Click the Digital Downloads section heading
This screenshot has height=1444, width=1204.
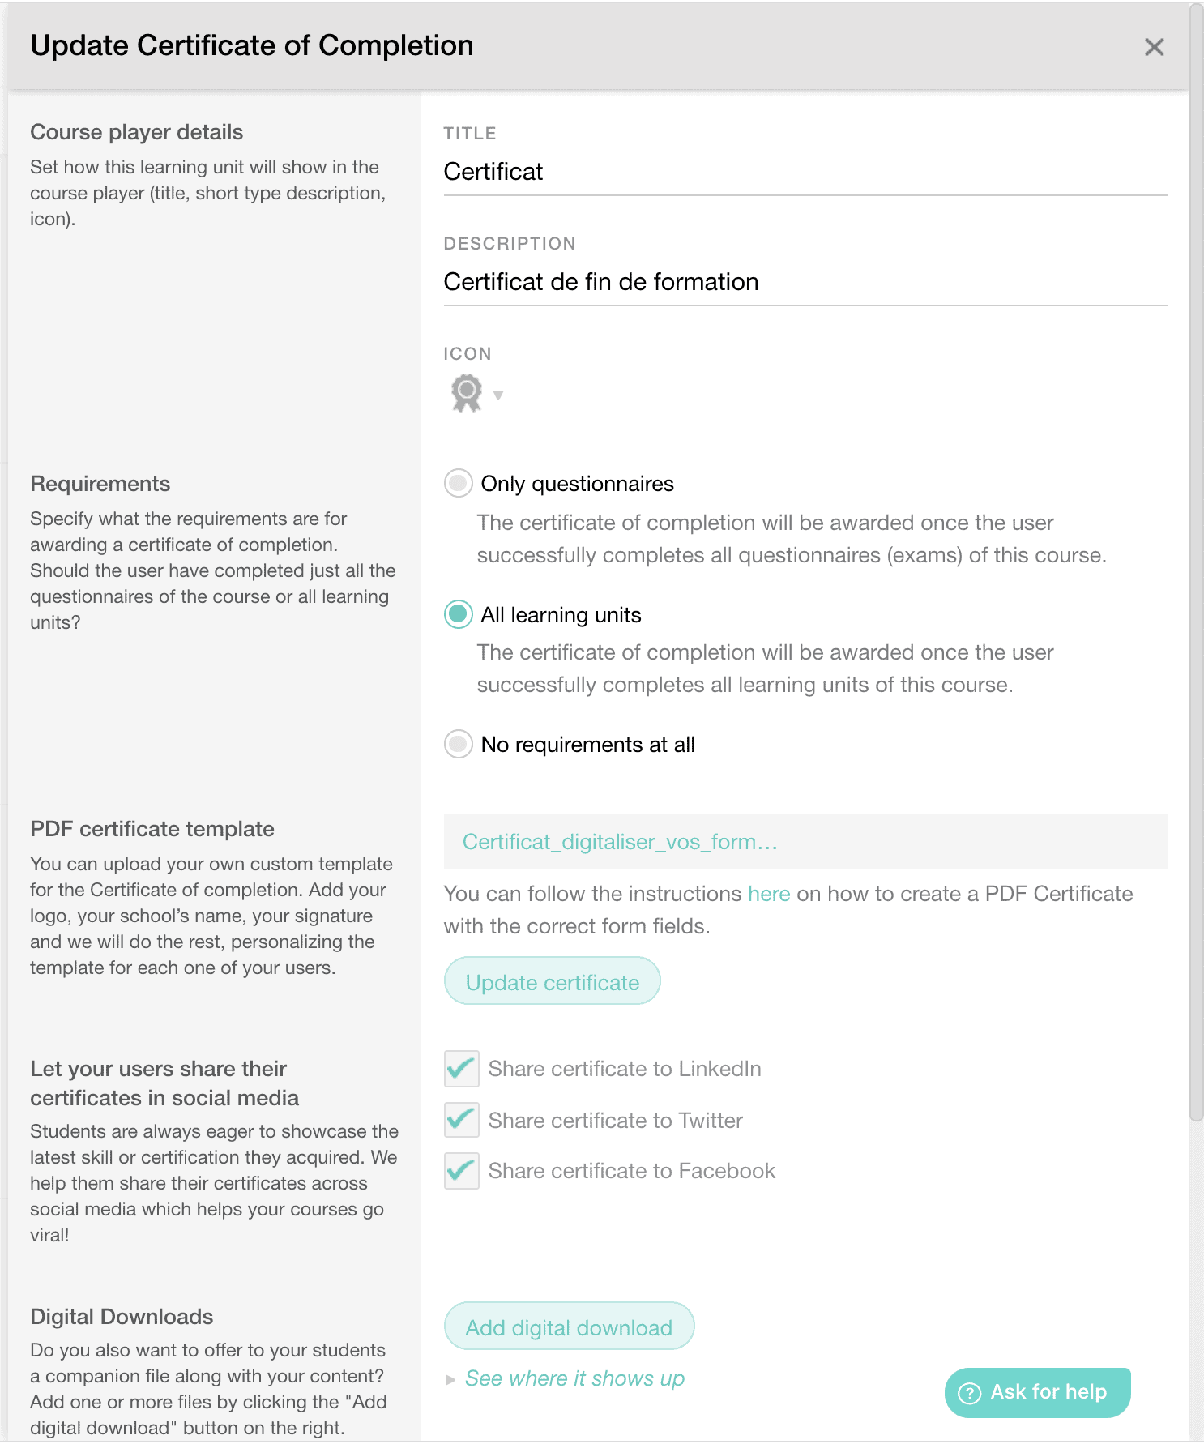(122, 1316)
